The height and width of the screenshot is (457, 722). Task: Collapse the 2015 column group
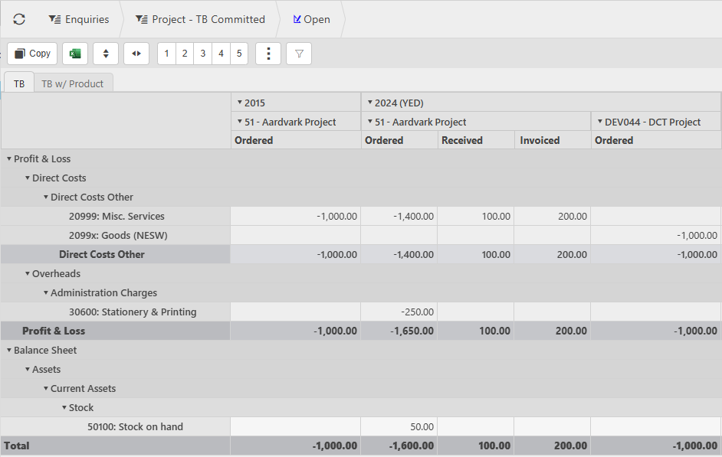click(x=239, y=103)
